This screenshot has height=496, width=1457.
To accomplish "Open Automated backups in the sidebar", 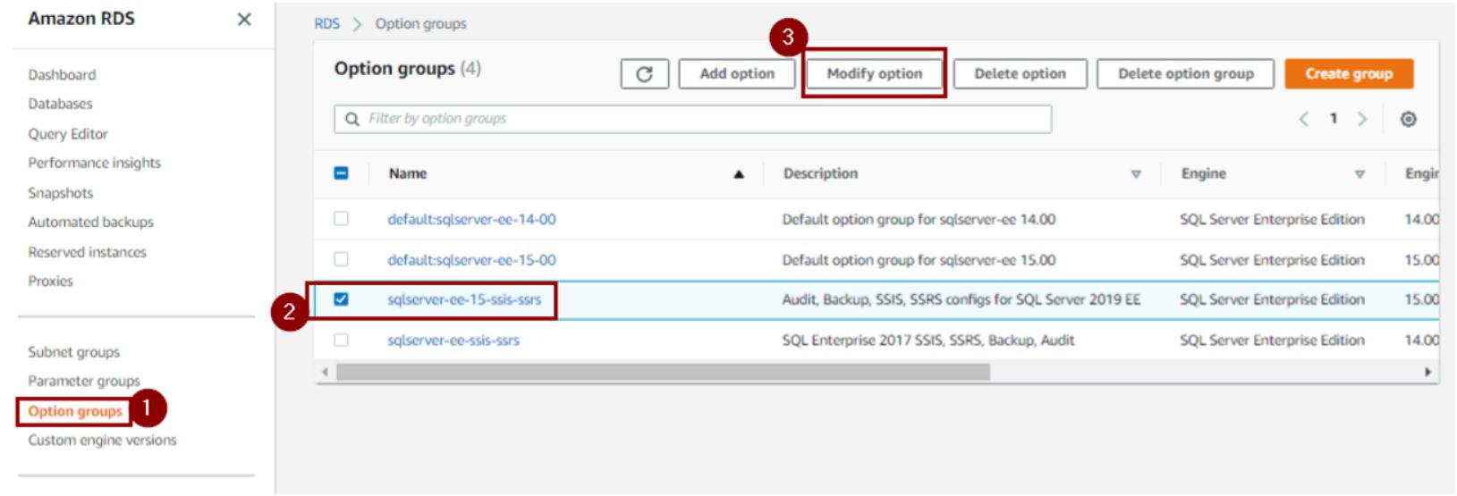I will (x=90, y=222).
